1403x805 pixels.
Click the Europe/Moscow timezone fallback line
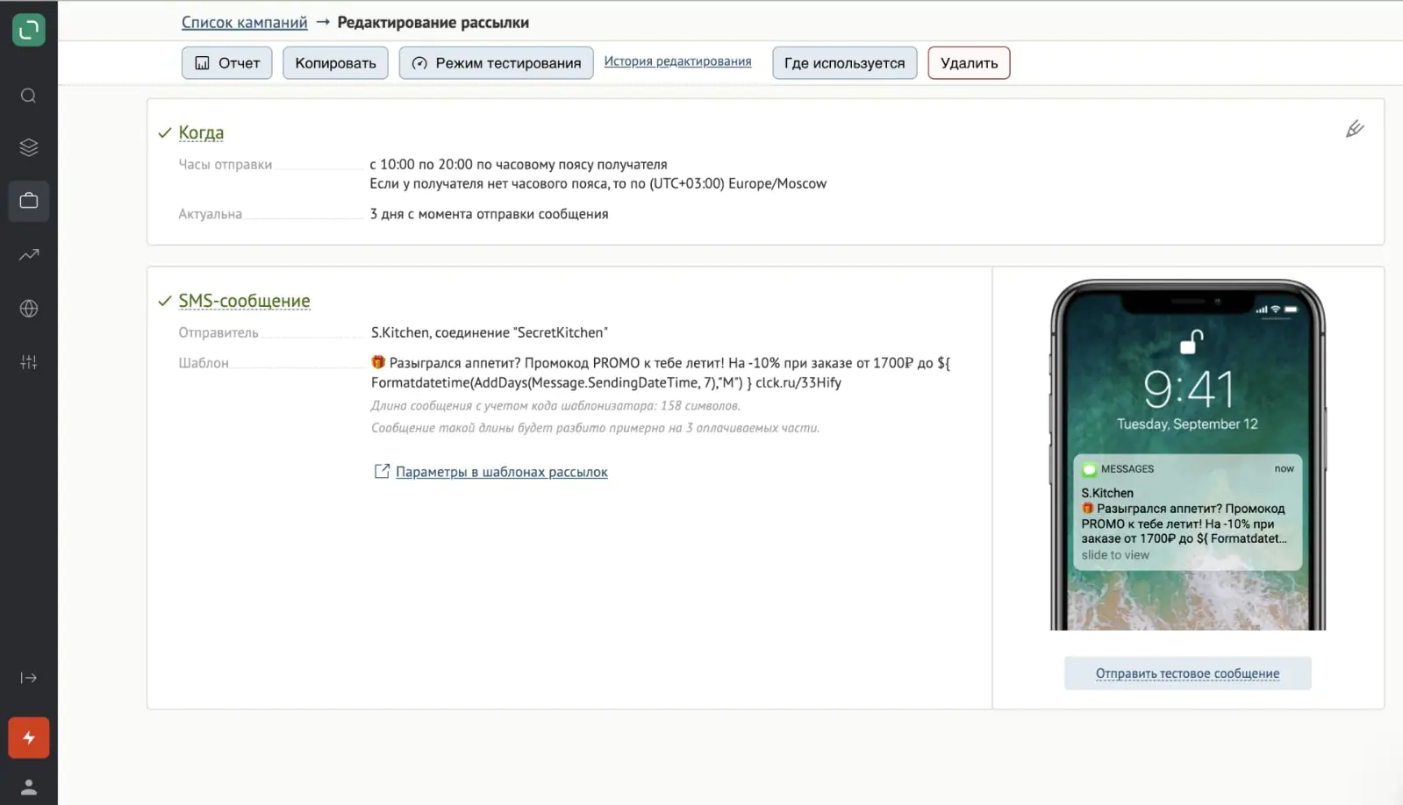tap(598, 184)
